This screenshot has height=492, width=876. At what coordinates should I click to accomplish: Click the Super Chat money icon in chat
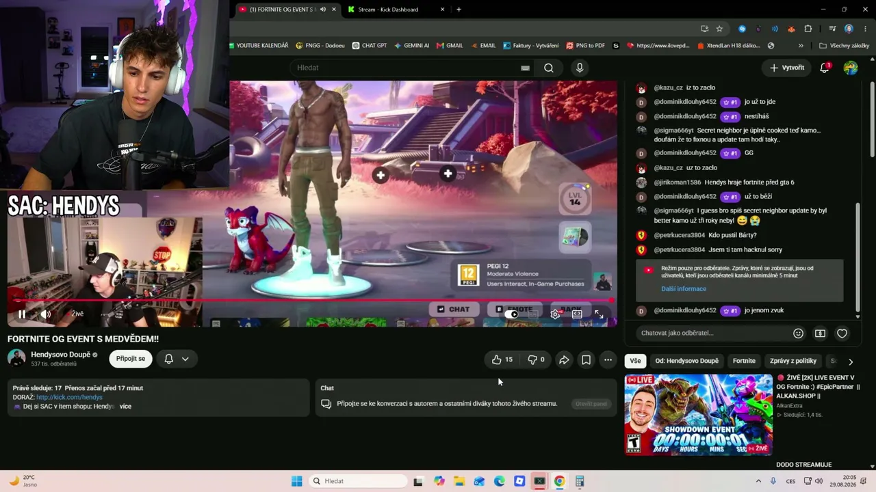click(x=820, y=333)
